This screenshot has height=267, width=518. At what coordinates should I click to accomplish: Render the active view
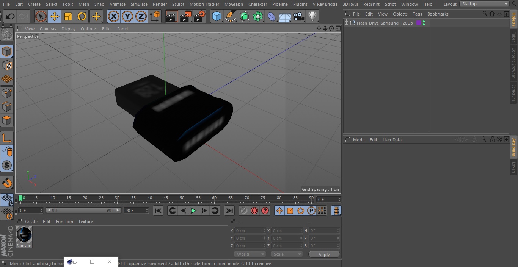(172, 16)
